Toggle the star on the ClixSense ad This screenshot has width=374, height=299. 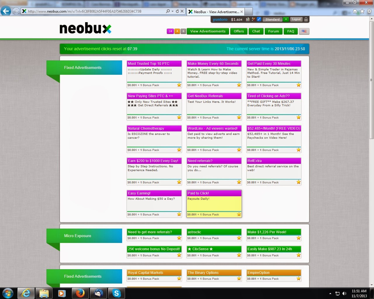(x=239, y=255)
